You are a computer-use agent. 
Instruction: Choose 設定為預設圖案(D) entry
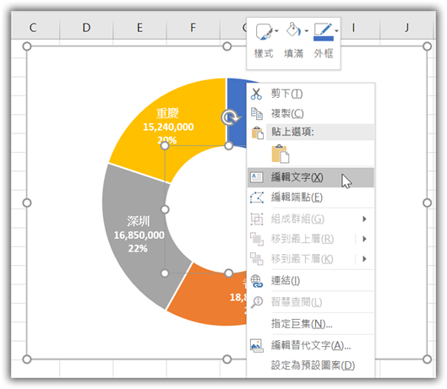[x=310, y=365]
